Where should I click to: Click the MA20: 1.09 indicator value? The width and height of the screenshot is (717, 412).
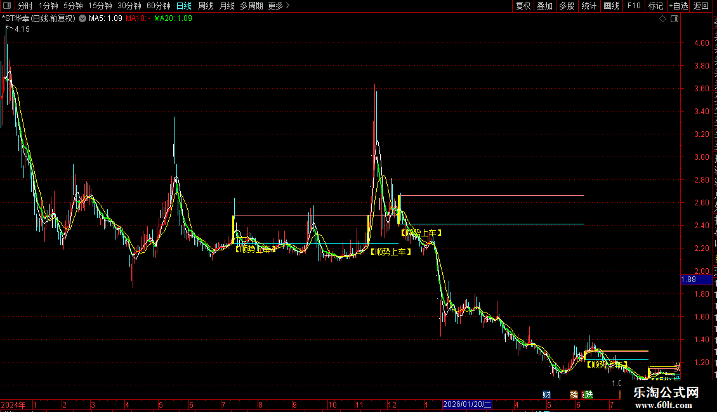(173, 18)
